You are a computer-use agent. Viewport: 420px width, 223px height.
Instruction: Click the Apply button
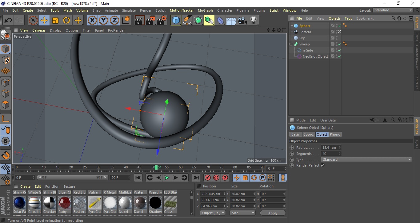(273, 213)
